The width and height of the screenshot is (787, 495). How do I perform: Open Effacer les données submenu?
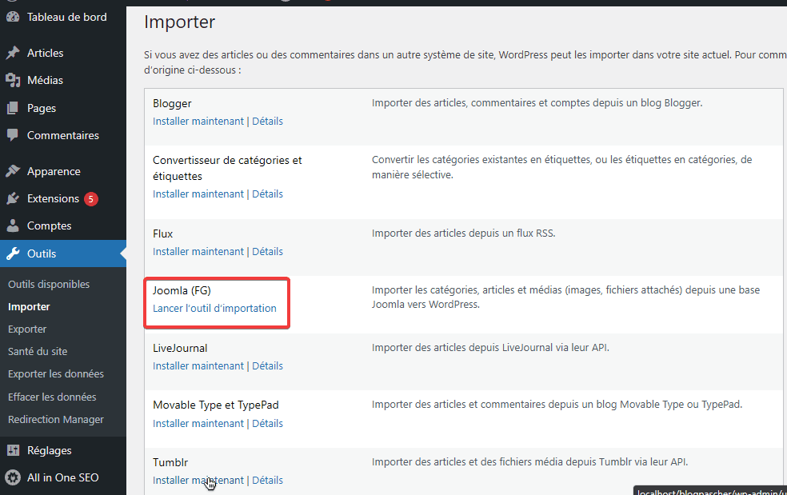click(x=52, y=397)
